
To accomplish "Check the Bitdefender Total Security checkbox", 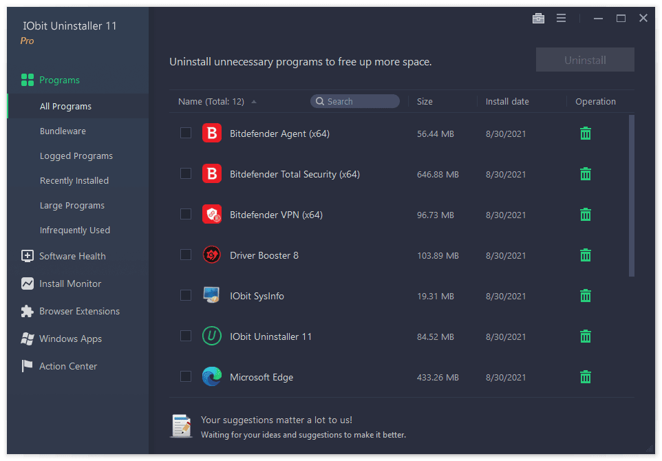I will point(186,173).
